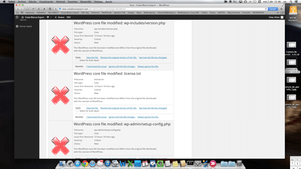View the file for version.php
Screen dimensions: 301x169
pos(92,58)
